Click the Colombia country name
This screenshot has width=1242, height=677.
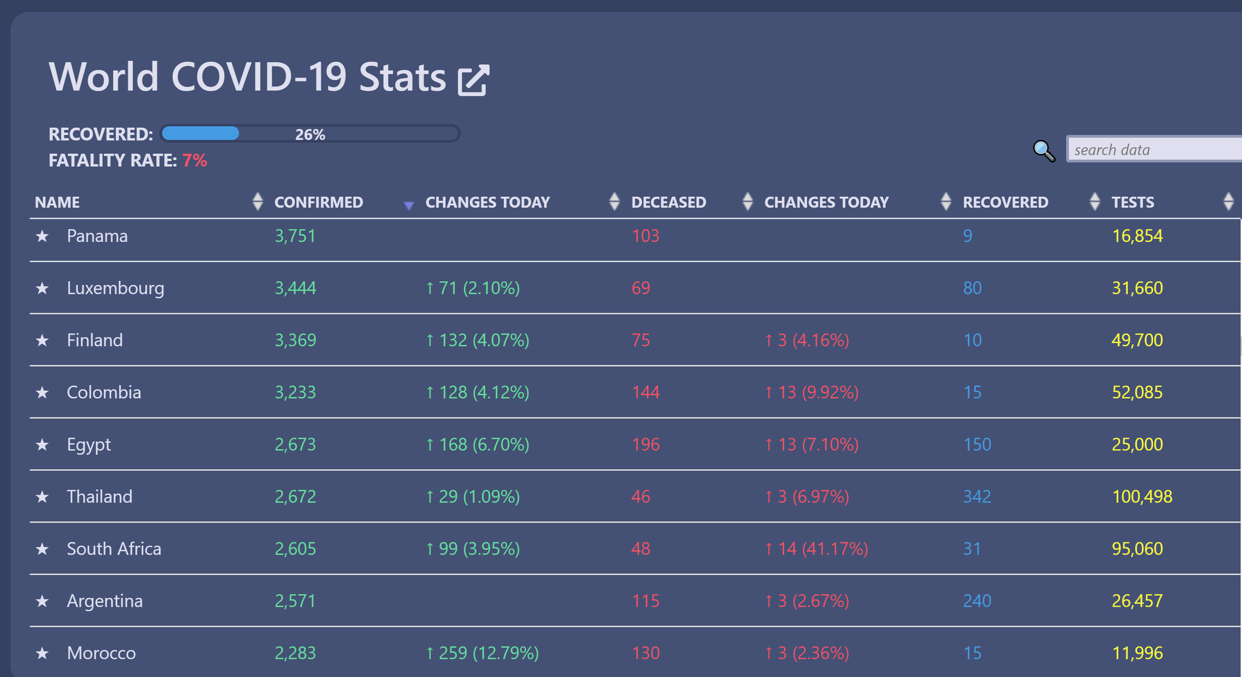pos(104,392)
